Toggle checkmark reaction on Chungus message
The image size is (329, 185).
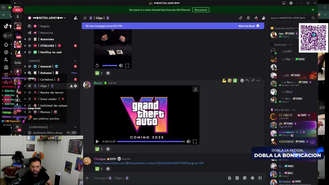tap(99, 169)
